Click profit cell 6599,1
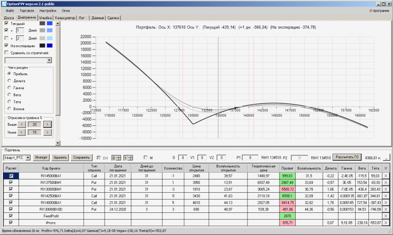 287,196
